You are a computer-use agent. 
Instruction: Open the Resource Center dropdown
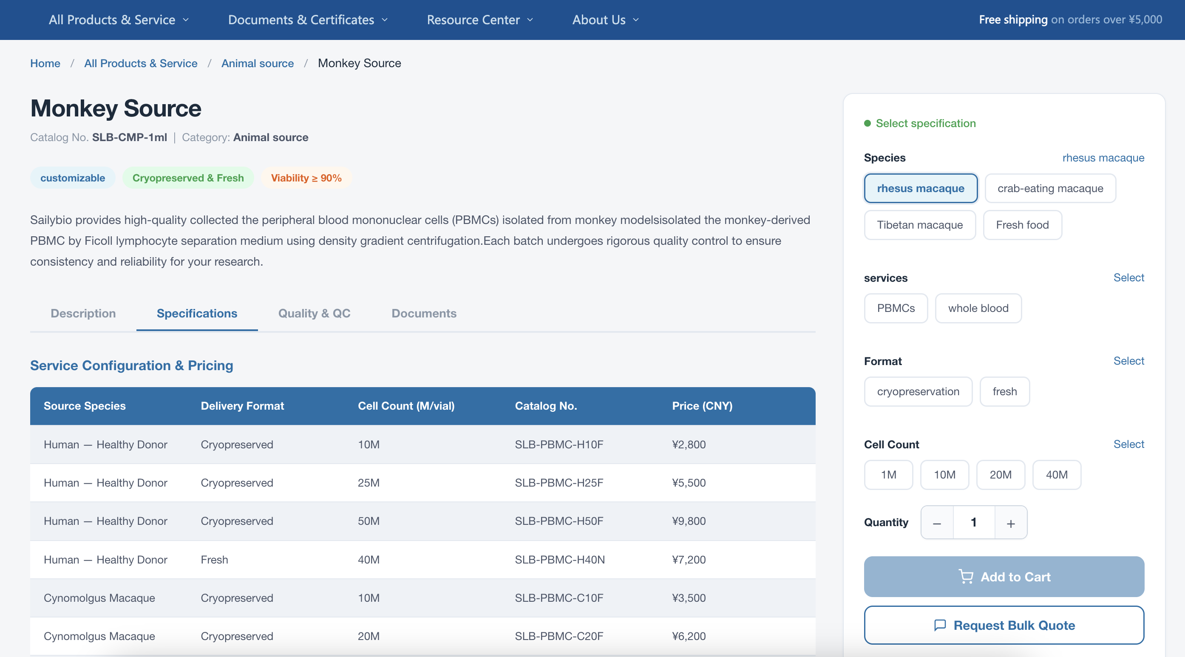[x=480, y=20]
